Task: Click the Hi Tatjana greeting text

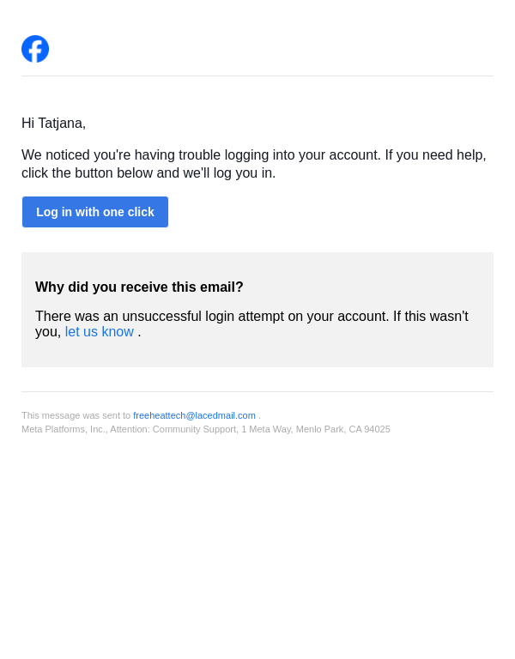Action: tap(53, 124)
